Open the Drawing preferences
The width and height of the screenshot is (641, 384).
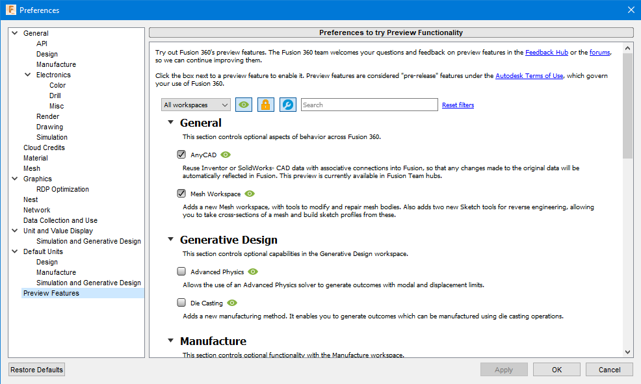click(49, 127)
